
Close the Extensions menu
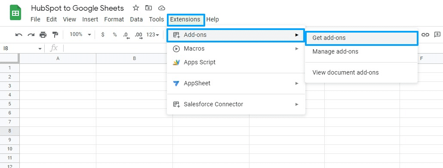pos(185,19)
